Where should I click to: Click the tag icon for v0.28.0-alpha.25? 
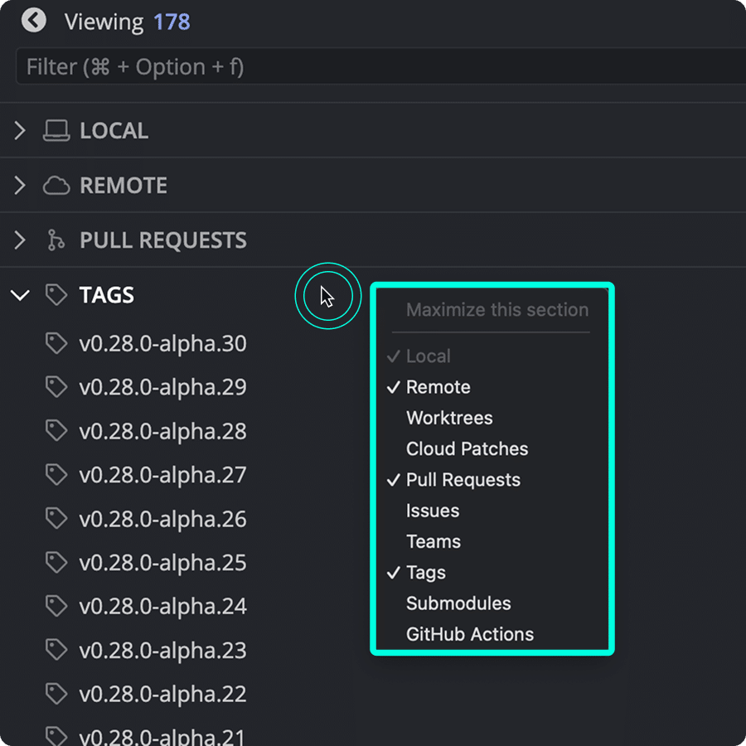pos(55,563)
